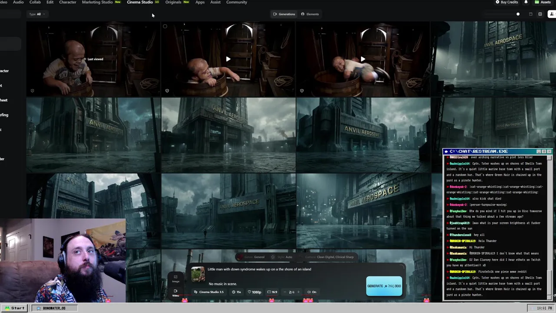Open Anvil Aerospace thumbnail, second row first
The image size is (556, 313).
(x=93, y=135)
